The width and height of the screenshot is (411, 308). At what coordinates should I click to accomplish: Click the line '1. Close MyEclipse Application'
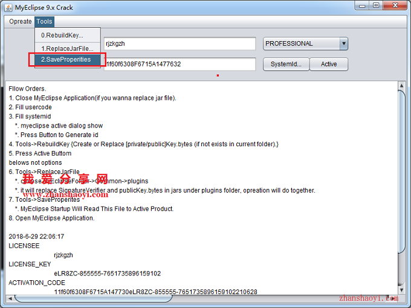[92, 98]
